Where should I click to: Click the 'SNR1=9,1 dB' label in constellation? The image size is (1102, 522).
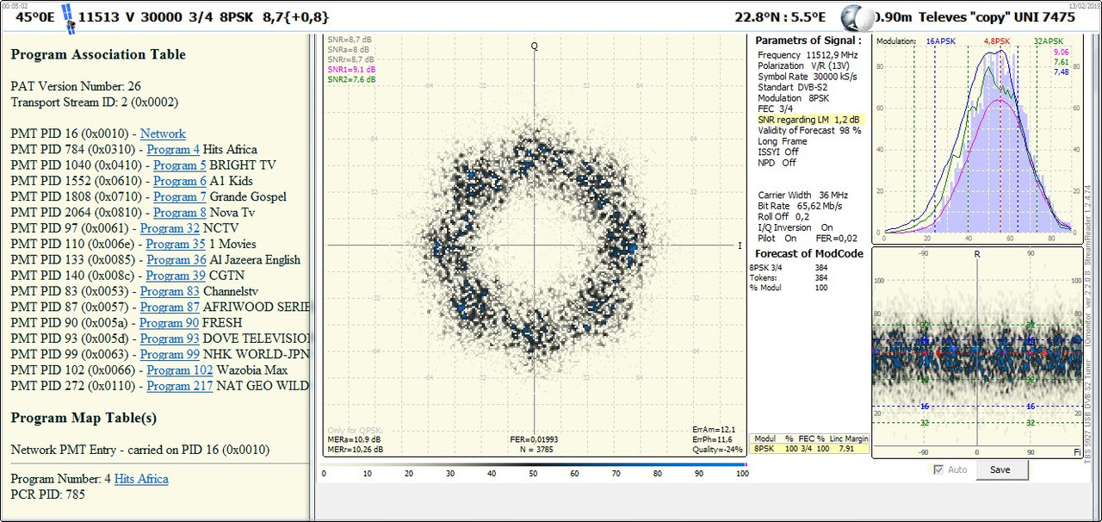point(351,69)
